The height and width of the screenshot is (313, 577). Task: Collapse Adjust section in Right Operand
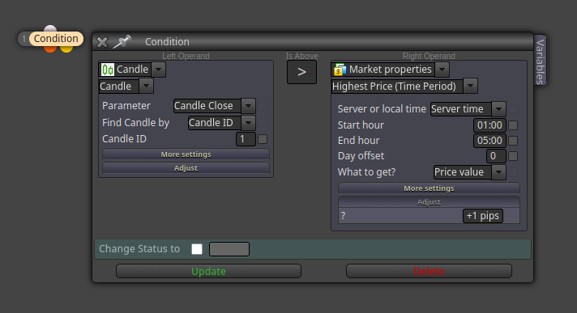[x=429, y=201]
